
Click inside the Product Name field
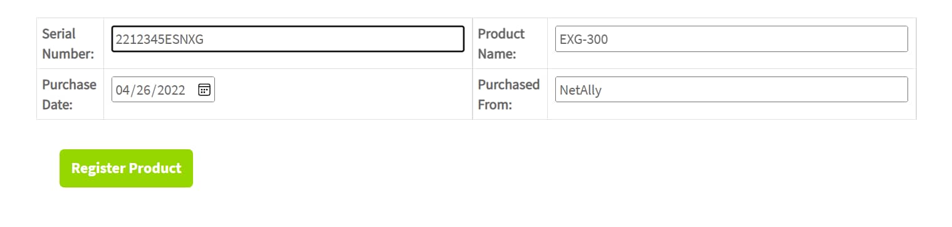(x=731, y=39)
